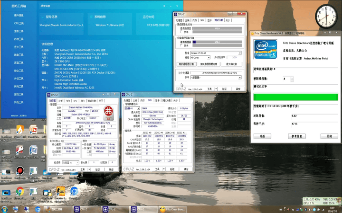Viewport: 342px width, 213px height.
Task: Select 内存工具 in the toolbox sidebar
Action: [x=19, y=39]
